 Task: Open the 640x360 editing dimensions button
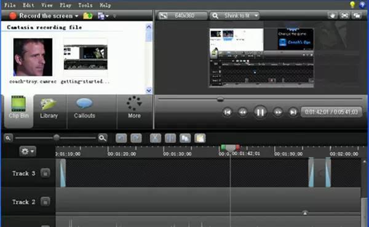(x=183, y=16)
